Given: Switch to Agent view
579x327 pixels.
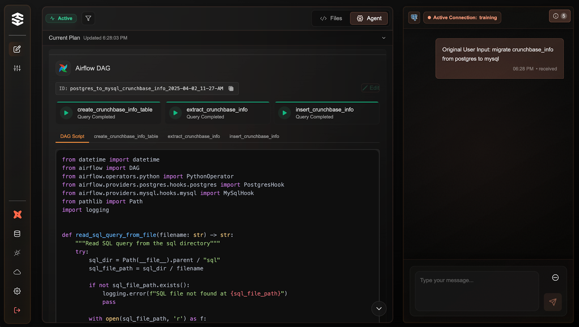Looking at the screenshot, I should click(369, 18).
